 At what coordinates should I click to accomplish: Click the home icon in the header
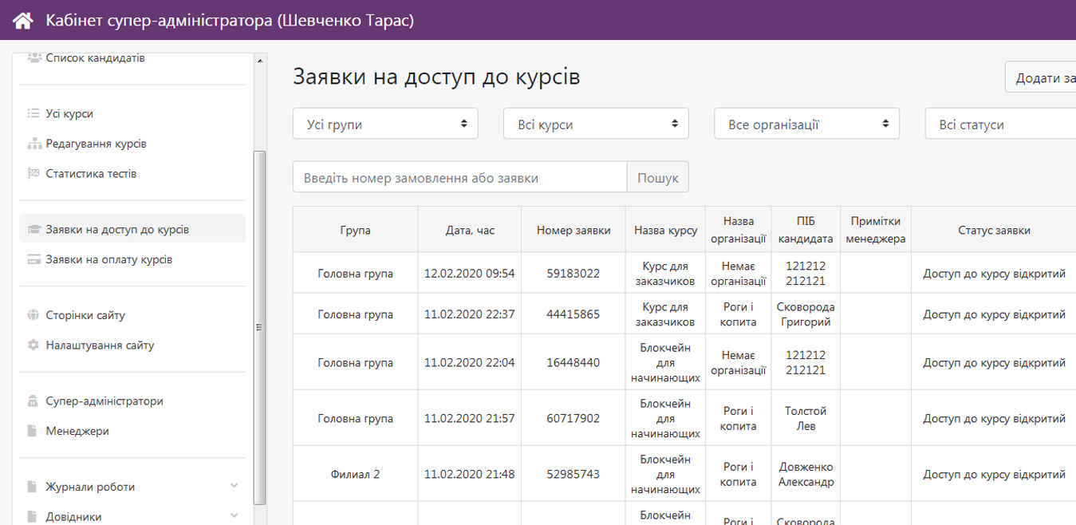pos(22,21)
